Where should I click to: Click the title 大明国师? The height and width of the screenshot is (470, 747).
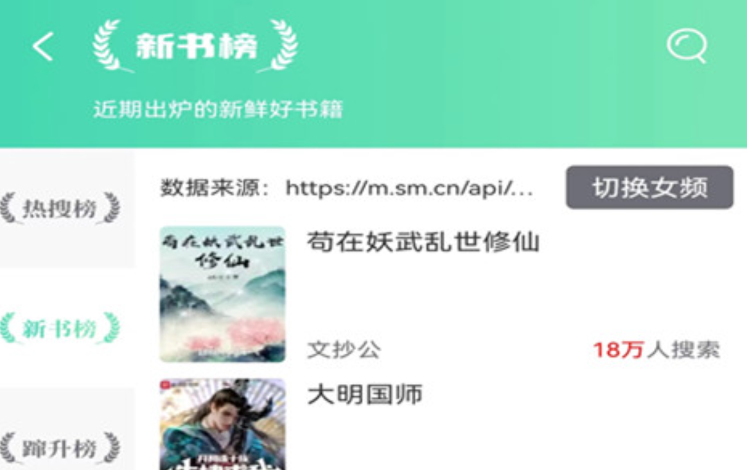[x=365, y=394]
